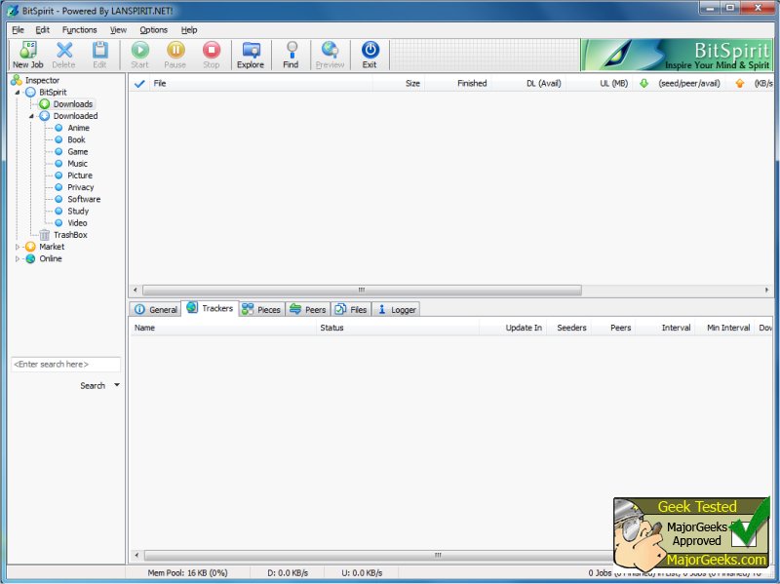Select the Downloads folder in tree
The image size is (780, 584).
[x=72, y=104]
